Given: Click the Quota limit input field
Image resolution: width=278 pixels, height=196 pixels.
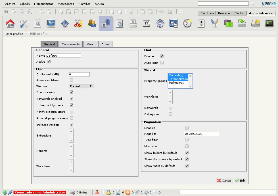Looking at the screenshot, I should coord(79,74).
